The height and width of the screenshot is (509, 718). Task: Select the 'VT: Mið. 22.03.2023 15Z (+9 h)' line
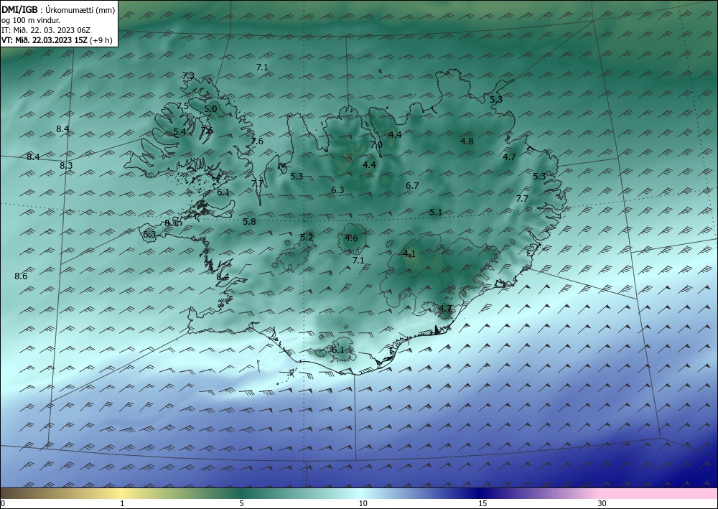[x=57, y=40]
